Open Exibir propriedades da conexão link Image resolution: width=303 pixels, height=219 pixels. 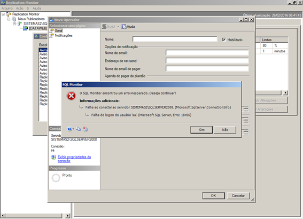click(x=74, y=159)
